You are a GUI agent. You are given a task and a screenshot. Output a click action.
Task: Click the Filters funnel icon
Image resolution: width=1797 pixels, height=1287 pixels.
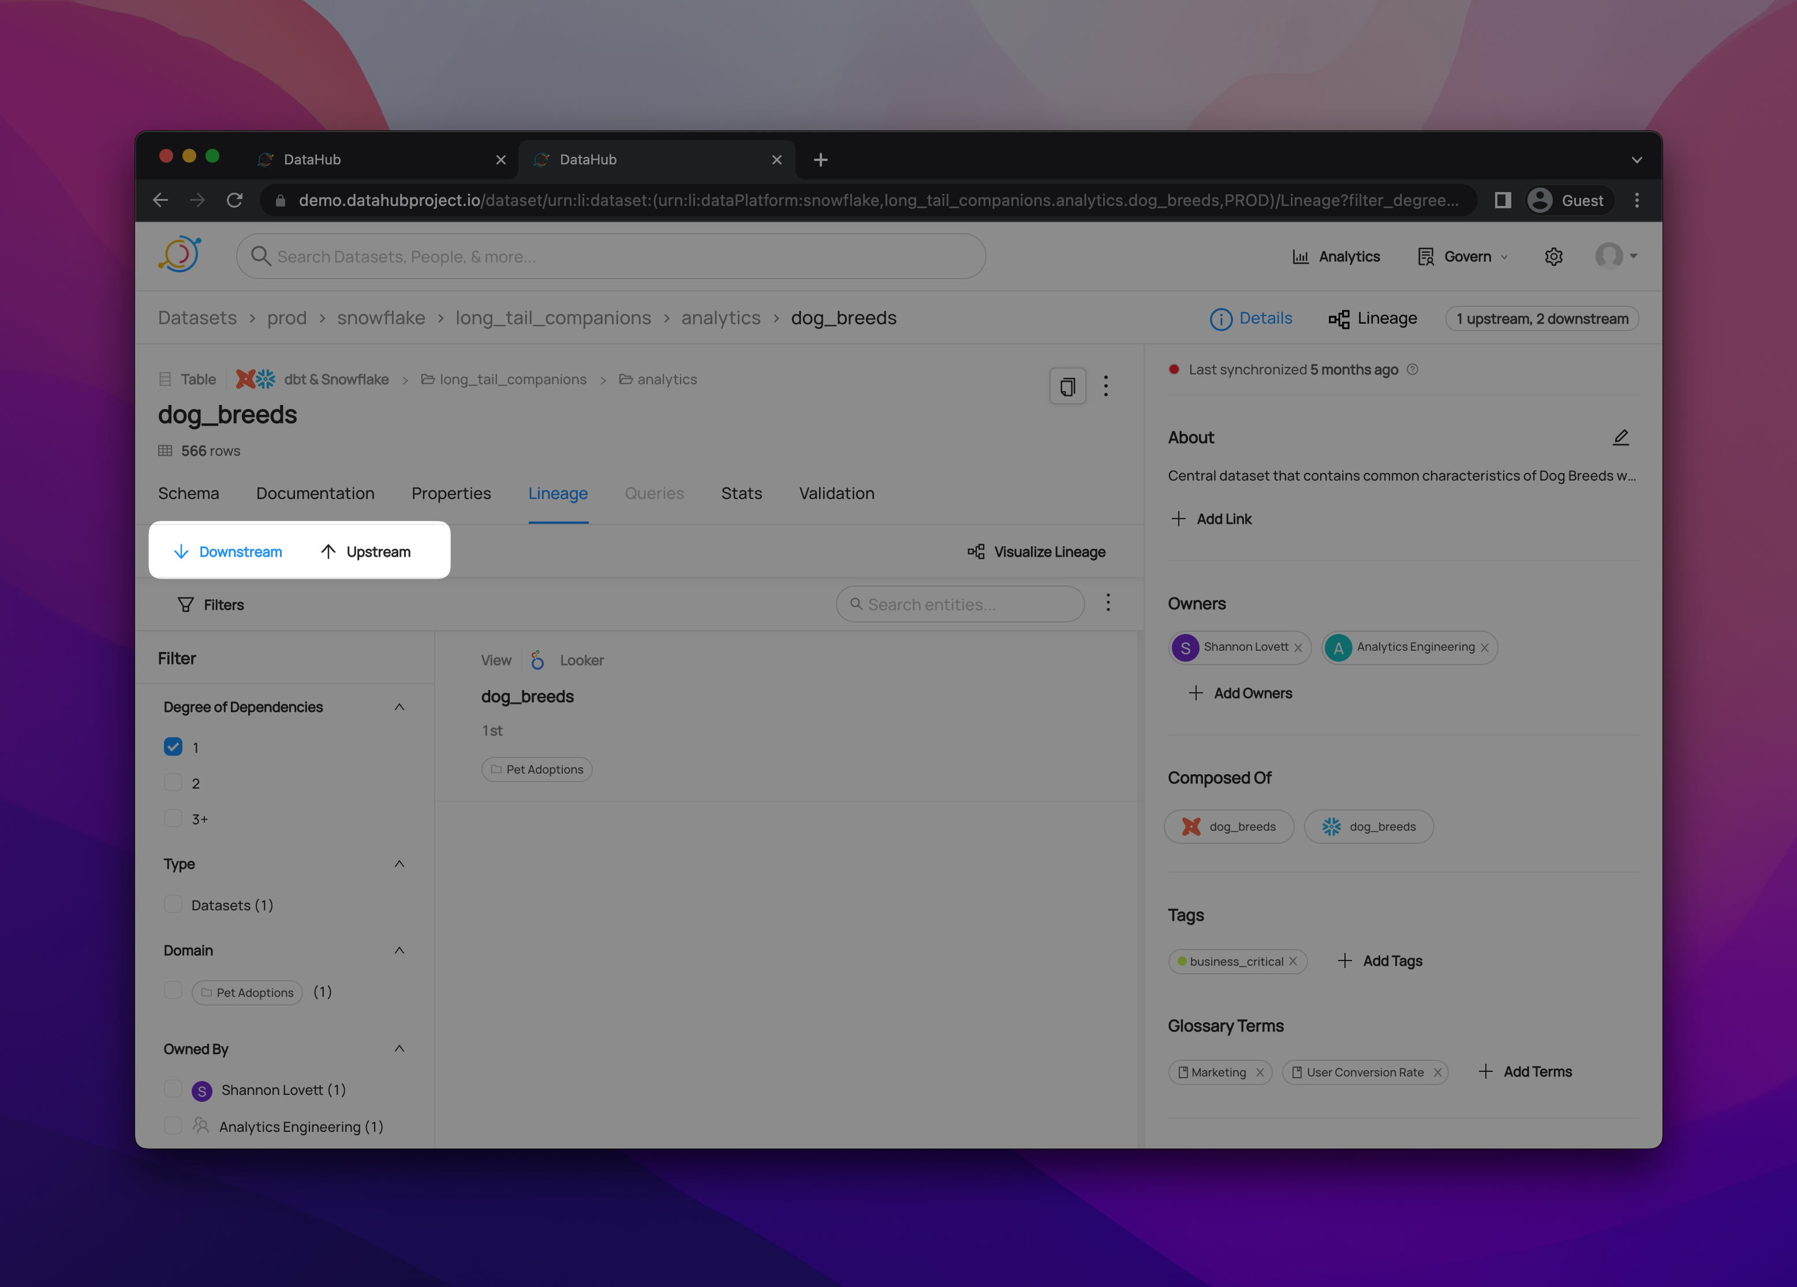pos(185,605)
